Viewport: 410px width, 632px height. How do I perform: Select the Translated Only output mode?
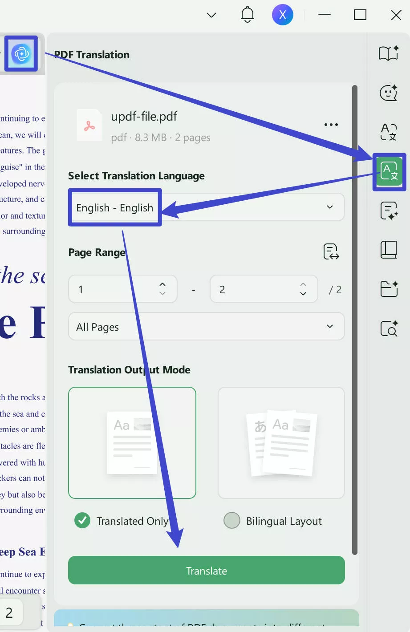(82, 521)
